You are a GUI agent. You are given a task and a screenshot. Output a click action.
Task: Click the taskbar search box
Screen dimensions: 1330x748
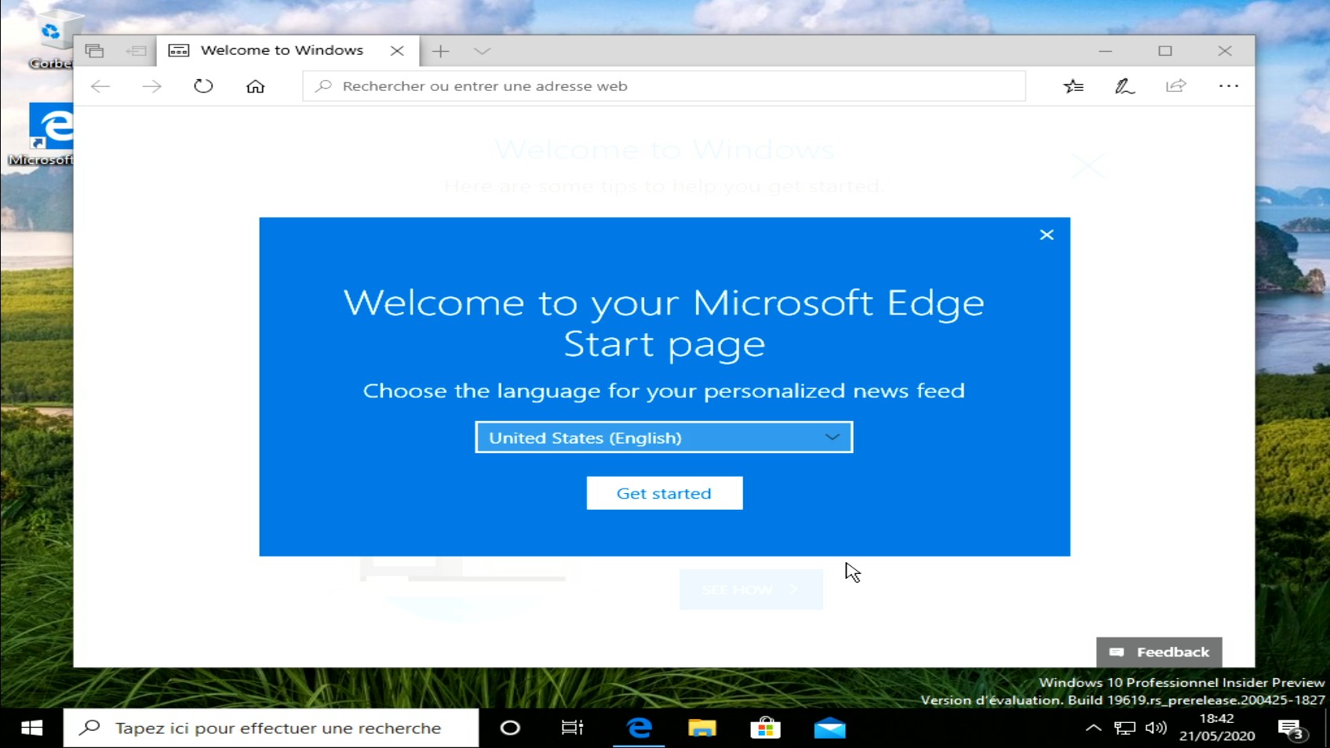(271, 728)
